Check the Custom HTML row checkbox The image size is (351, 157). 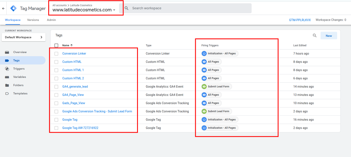point(56,62)
